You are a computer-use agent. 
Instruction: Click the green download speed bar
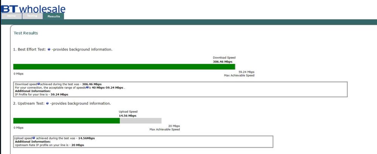(124, 67)
